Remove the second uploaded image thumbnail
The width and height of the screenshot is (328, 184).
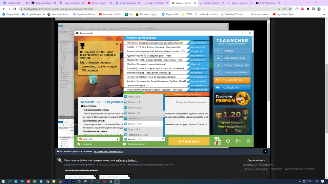(x=130, y=175)
